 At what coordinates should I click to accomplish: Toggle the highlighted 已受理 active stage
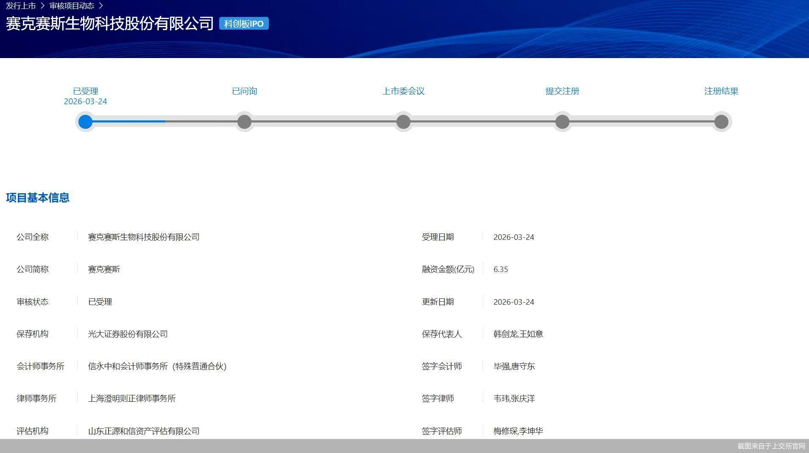point(85,122)
